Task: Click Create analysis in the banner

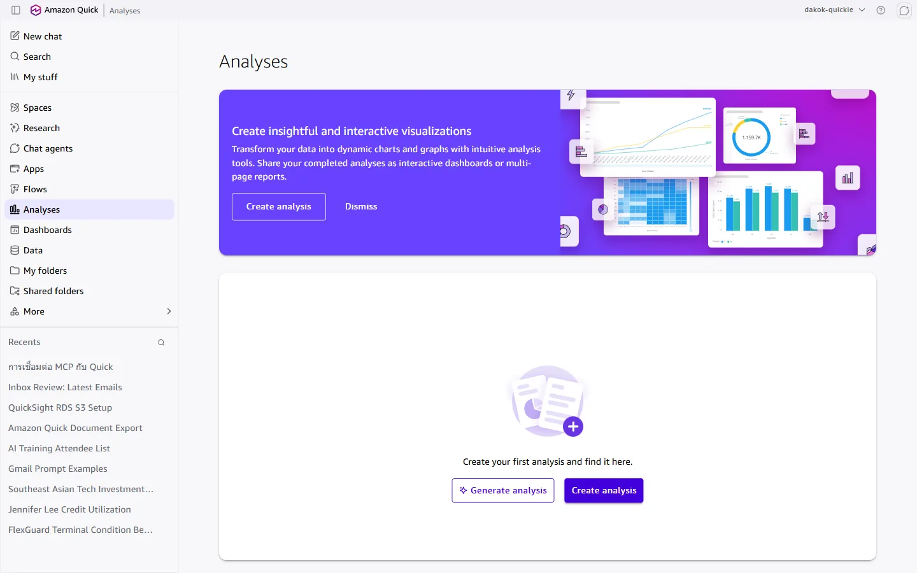Action: pos(279,207)
